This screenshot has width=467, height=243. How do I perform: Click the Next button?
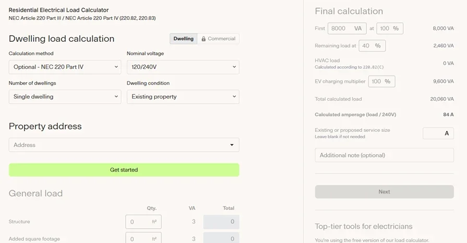(x=384, y=192)
